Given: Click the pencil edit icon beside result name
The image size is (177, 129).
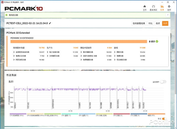Looking at the screenshot, I should click(x=50, y=23).
